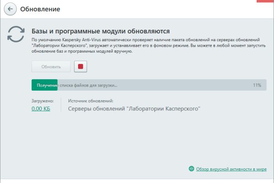The width and height of the screenshot is (274, 183).
Task: Stop the update with the red square button
Action: (80, 66)
